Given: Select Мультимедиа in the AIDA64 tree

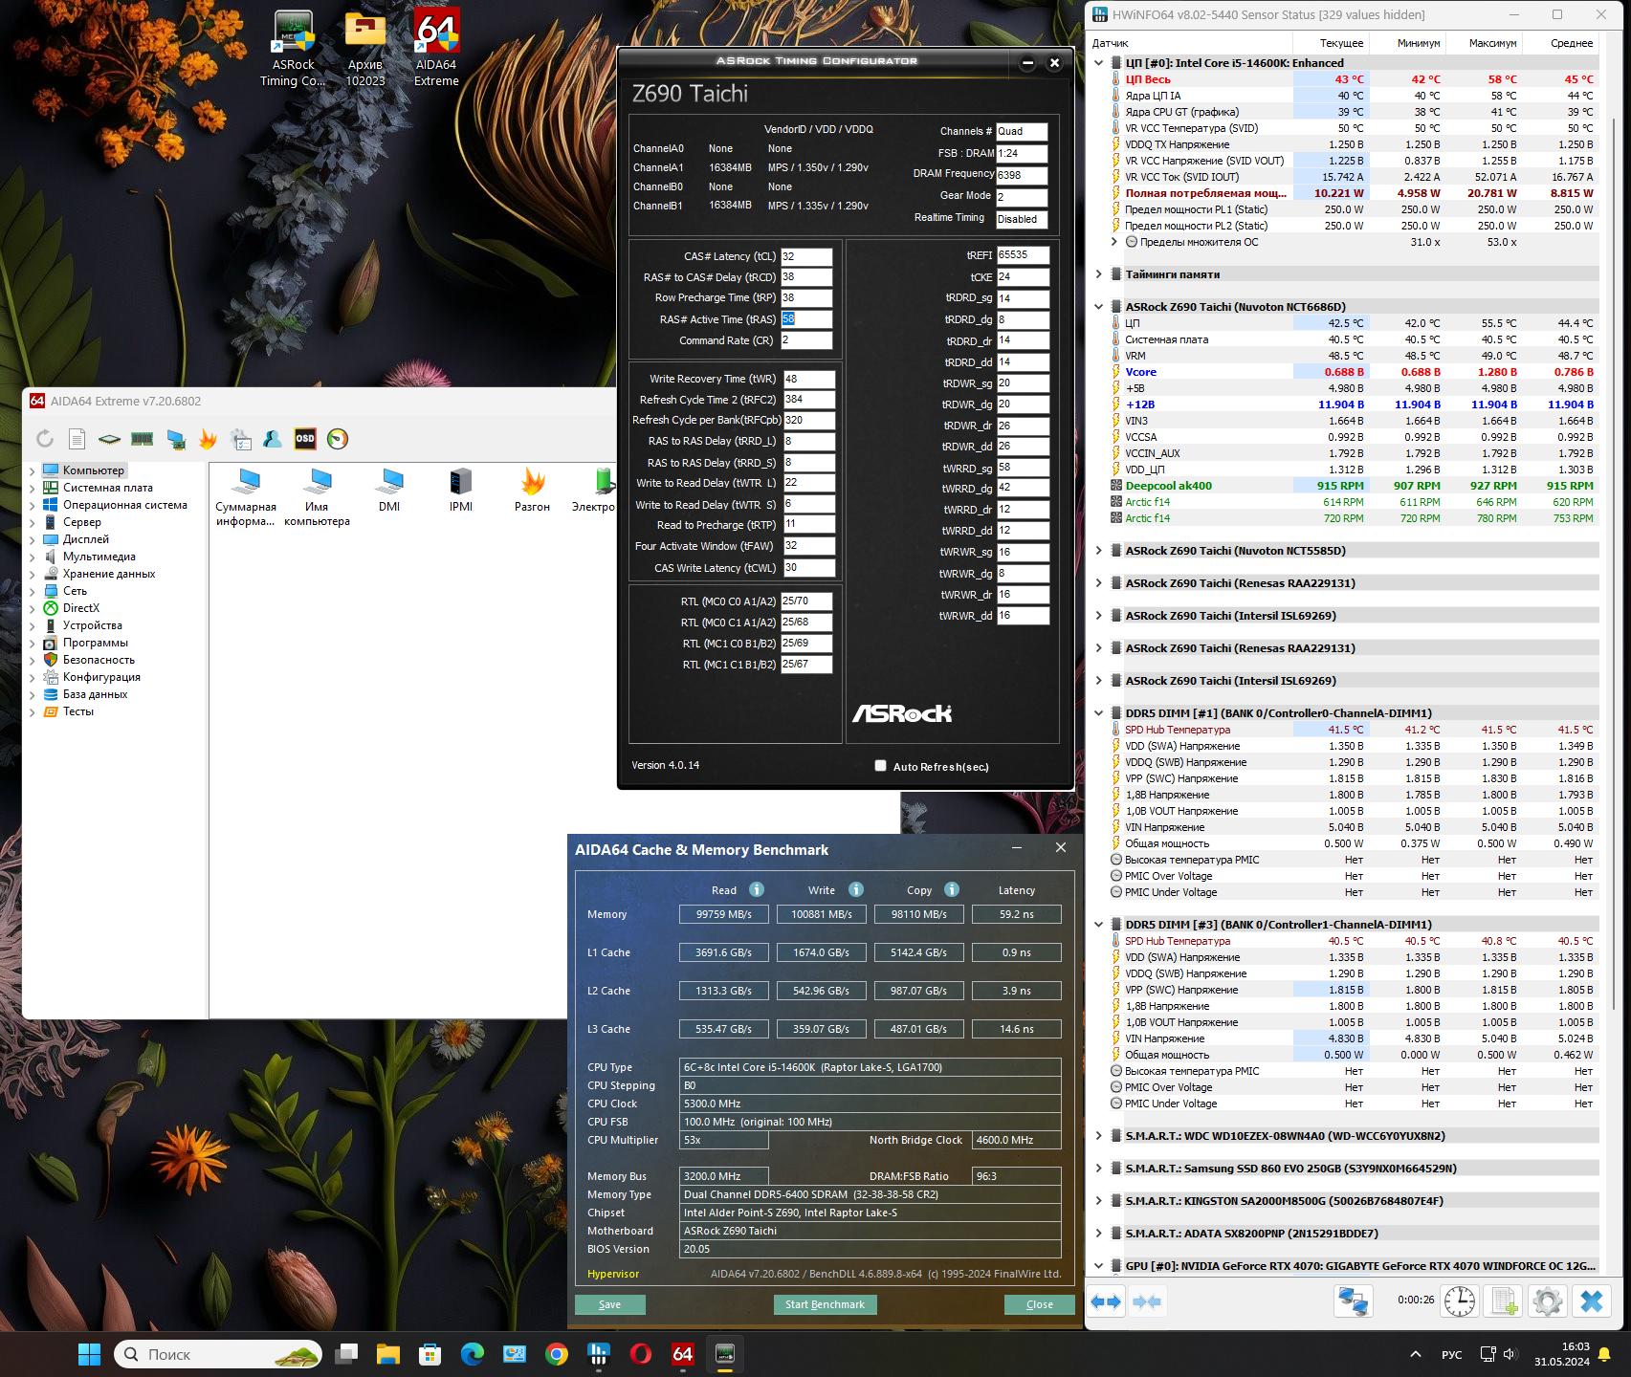Looking at the screenshot, I should point(99,557).
